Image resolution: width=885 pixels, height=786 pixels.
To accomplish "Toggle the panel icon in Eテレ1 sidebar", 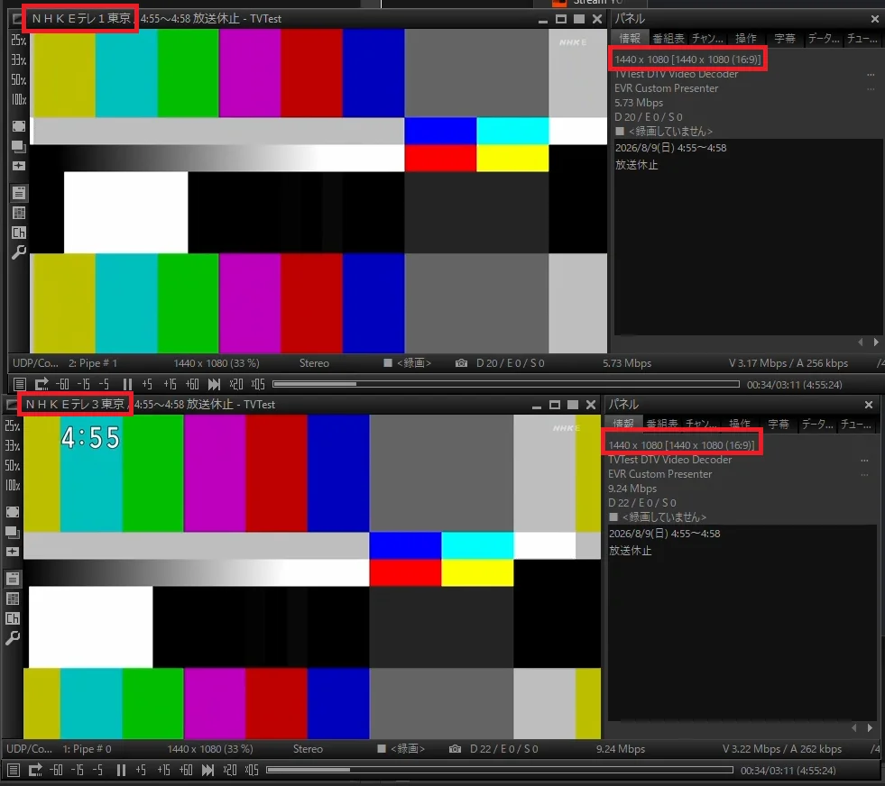I will (x=19, y=193).
